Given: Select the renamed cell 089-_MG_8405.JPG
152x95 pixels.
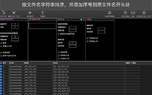Looking at the screenshot, I should click(89, 88).
